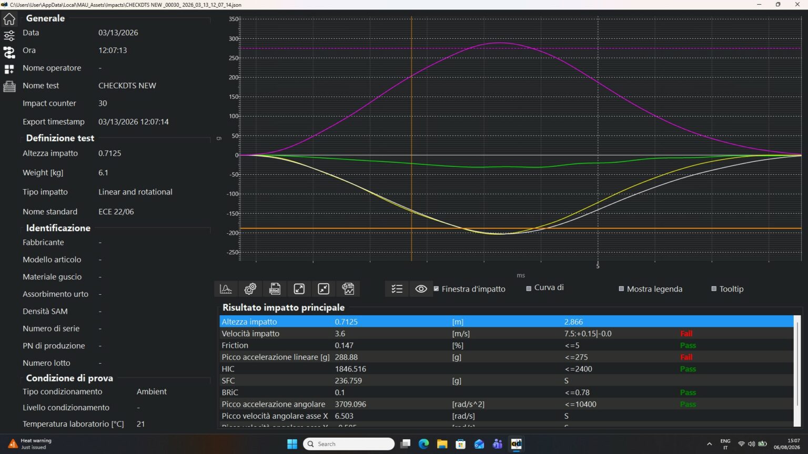Select the Altezza impatto result row
Viewport: 808px width, 454px height.
click(507, 322)
